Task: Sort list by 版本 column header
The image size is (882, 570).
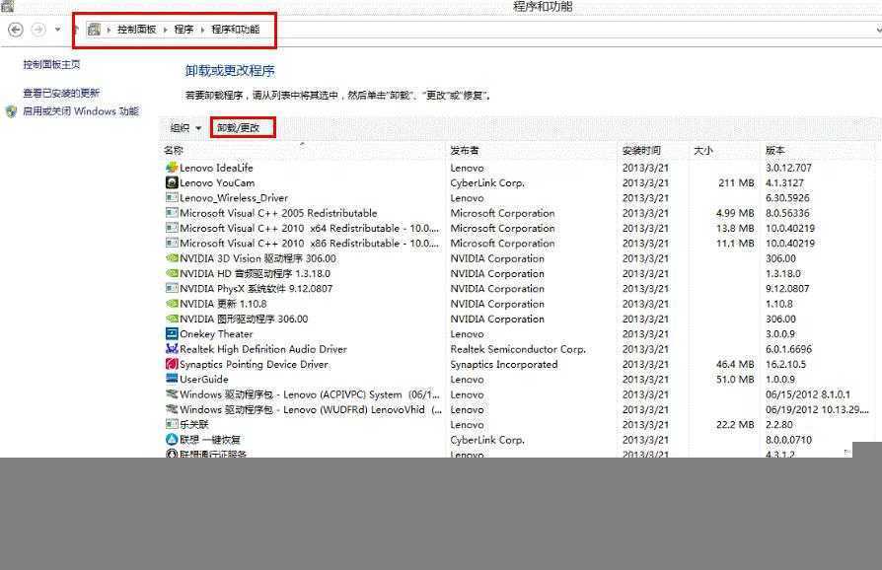Action: (774, 150)
